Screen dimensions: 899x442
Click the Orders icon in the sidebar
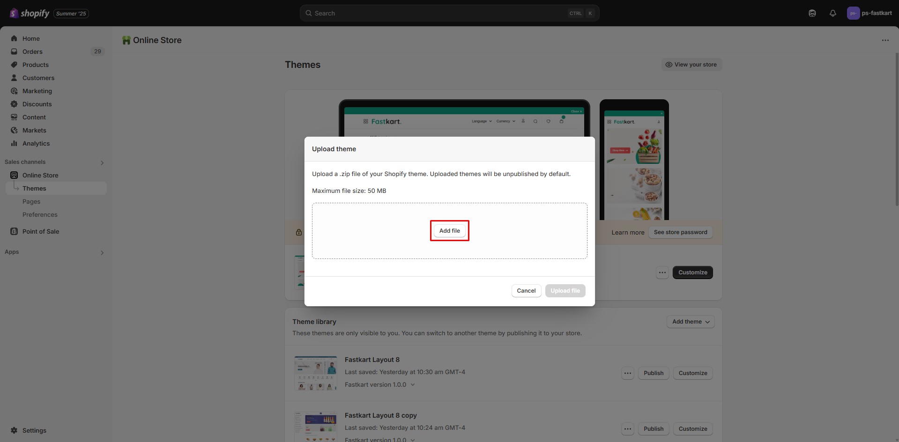point(14,52)
